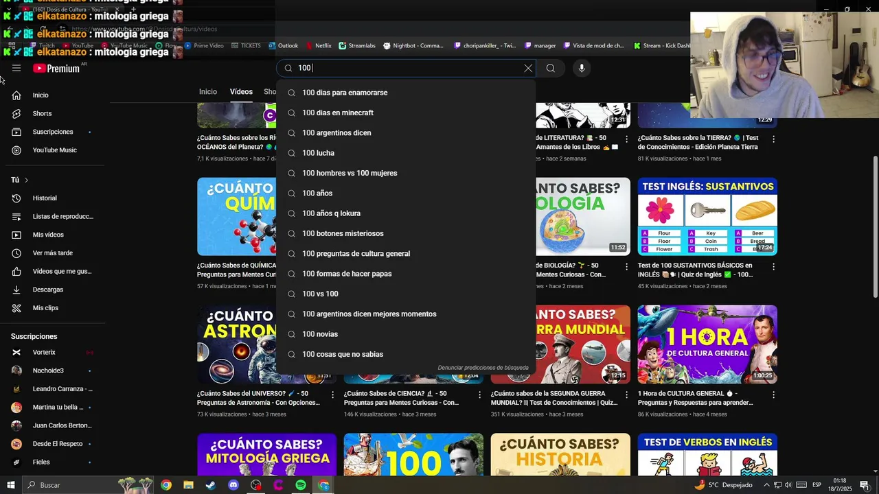Choose '100 cosas que no sabias' suggestion
The image size is (879, 494).
[x=406, y=354]
